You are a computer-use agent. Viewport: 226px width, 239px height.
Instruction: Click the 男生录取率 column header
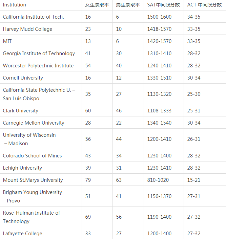tap(128, 5)
